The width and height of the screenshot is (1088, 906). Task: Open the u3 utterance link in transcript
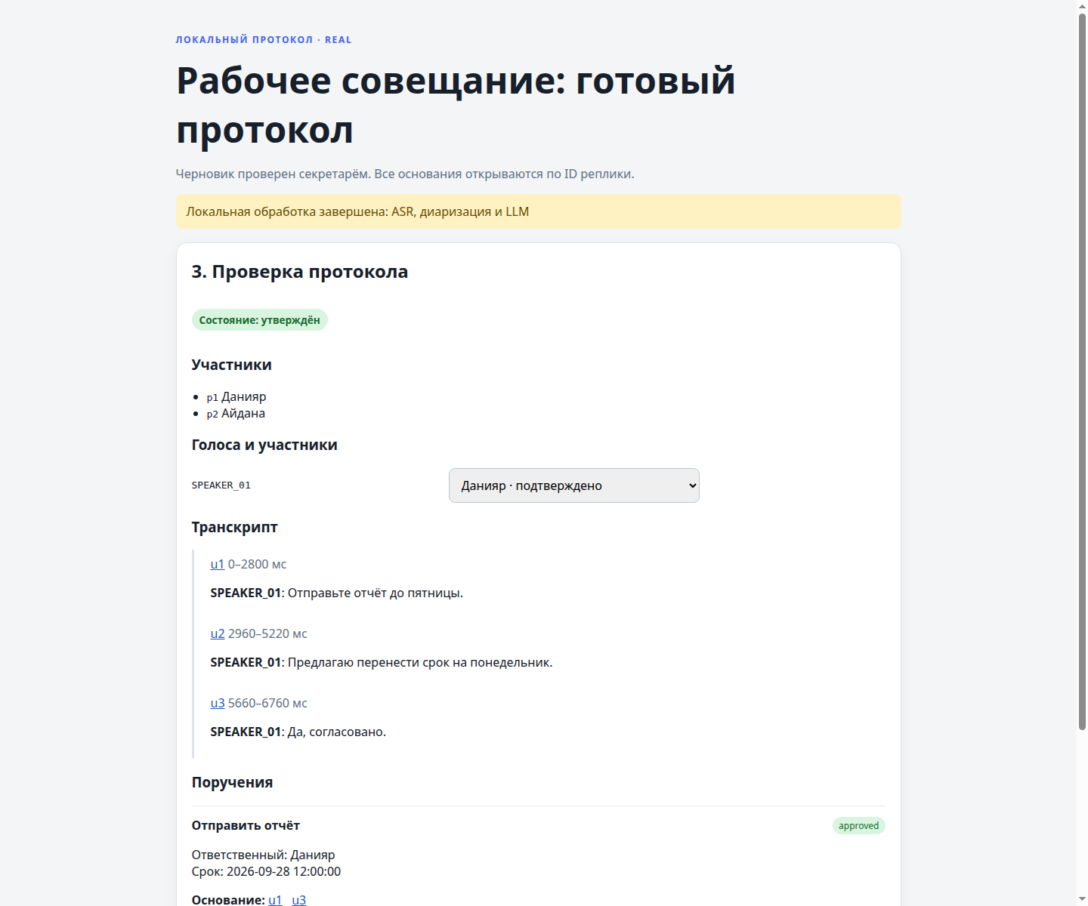[218, 703]
